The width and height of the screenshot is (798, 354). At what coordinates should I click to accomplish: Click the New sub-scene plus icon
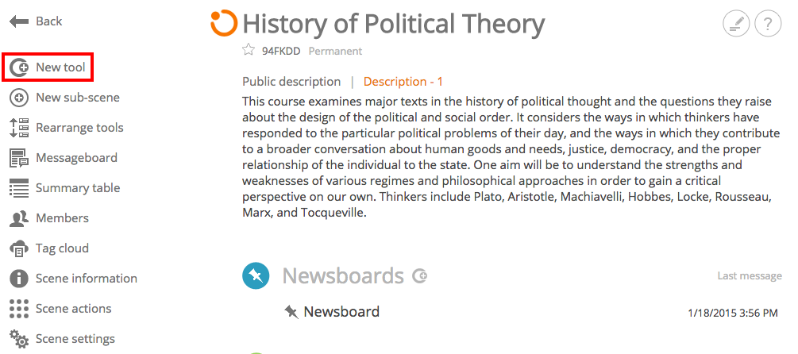point(19,98)
